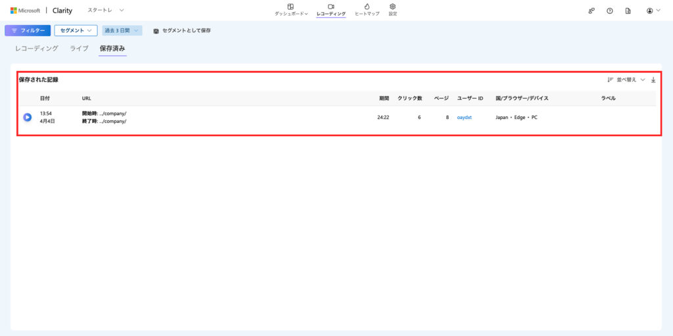Image resolution: width=673 pixels, height=336 pixels.
Task: Click the download arrow icon beside 並べ替え
Action: pyautogui.click(x=653, y=80)
